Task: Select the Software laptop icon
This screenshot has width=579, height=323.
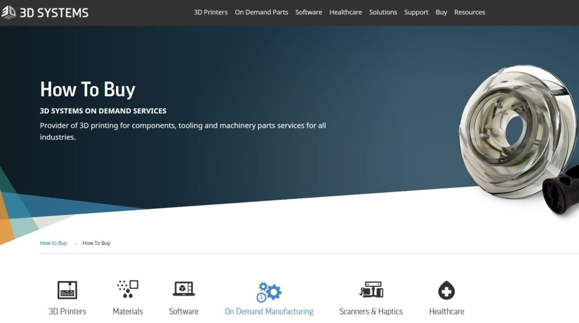Action: point(184,288)
